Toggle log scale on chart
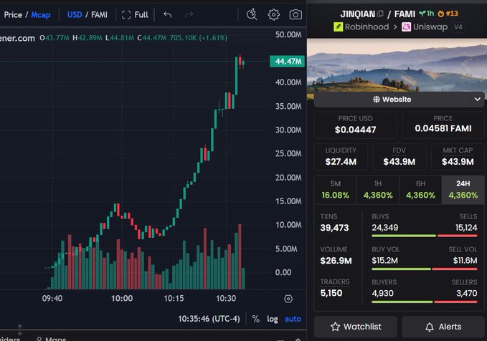 click(273, 319)
